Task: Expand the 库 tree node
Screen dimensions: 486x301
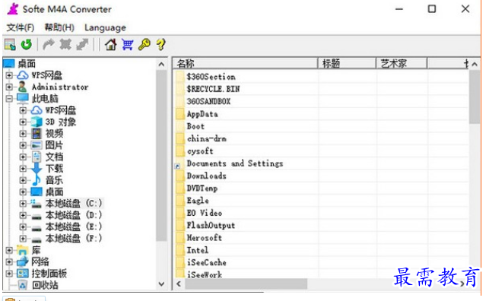Action: [x=9, y=250]
